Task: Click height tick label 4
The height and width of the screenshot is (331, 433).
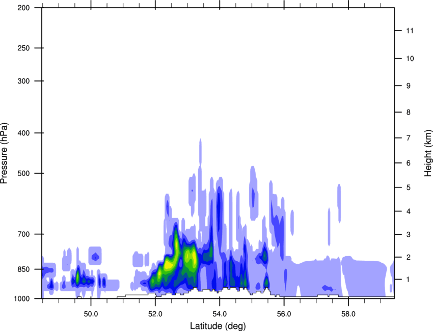Action: coord(409,211)
